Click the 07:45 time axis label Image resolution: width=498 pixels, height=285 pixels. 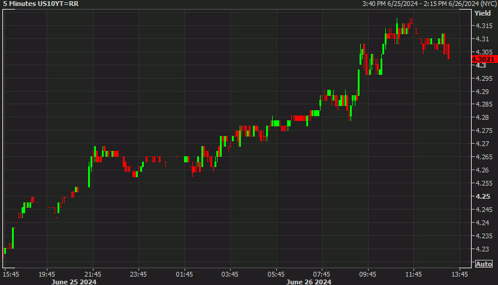pos(322,274)
